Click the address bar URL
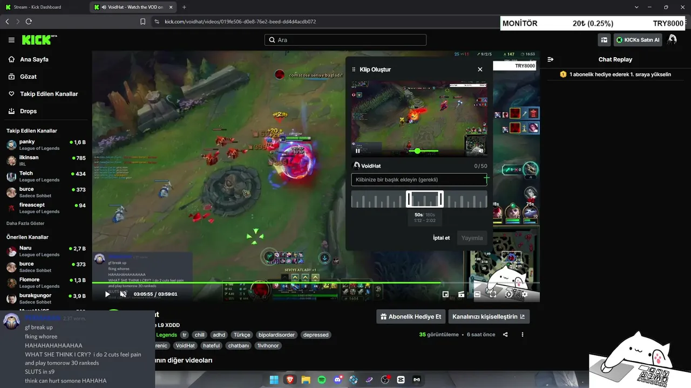The width and height of the screenshot is (691, 388). point(240,22)
